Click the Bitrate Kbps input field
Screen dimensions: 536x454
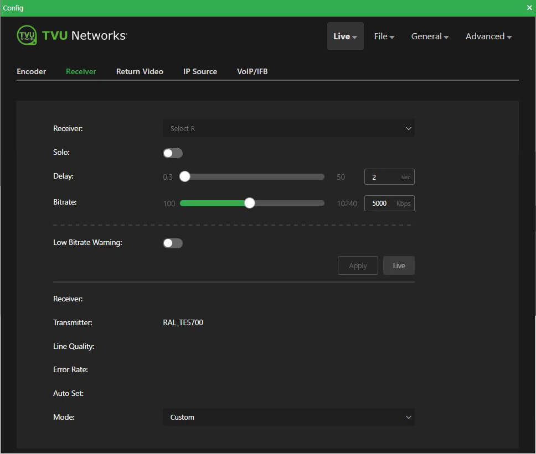click(x=389, y=203)
